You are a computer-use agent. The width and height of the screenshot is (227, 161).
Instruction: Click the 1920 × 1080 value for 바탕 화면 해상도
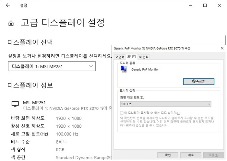pos(69,118)
